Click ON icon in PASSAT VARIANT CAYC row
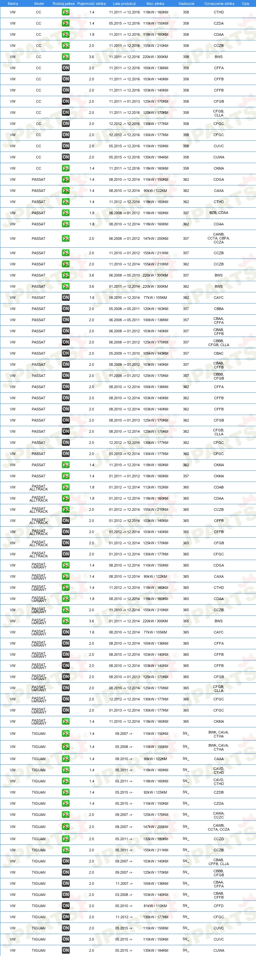 click(x=65, y=632)
